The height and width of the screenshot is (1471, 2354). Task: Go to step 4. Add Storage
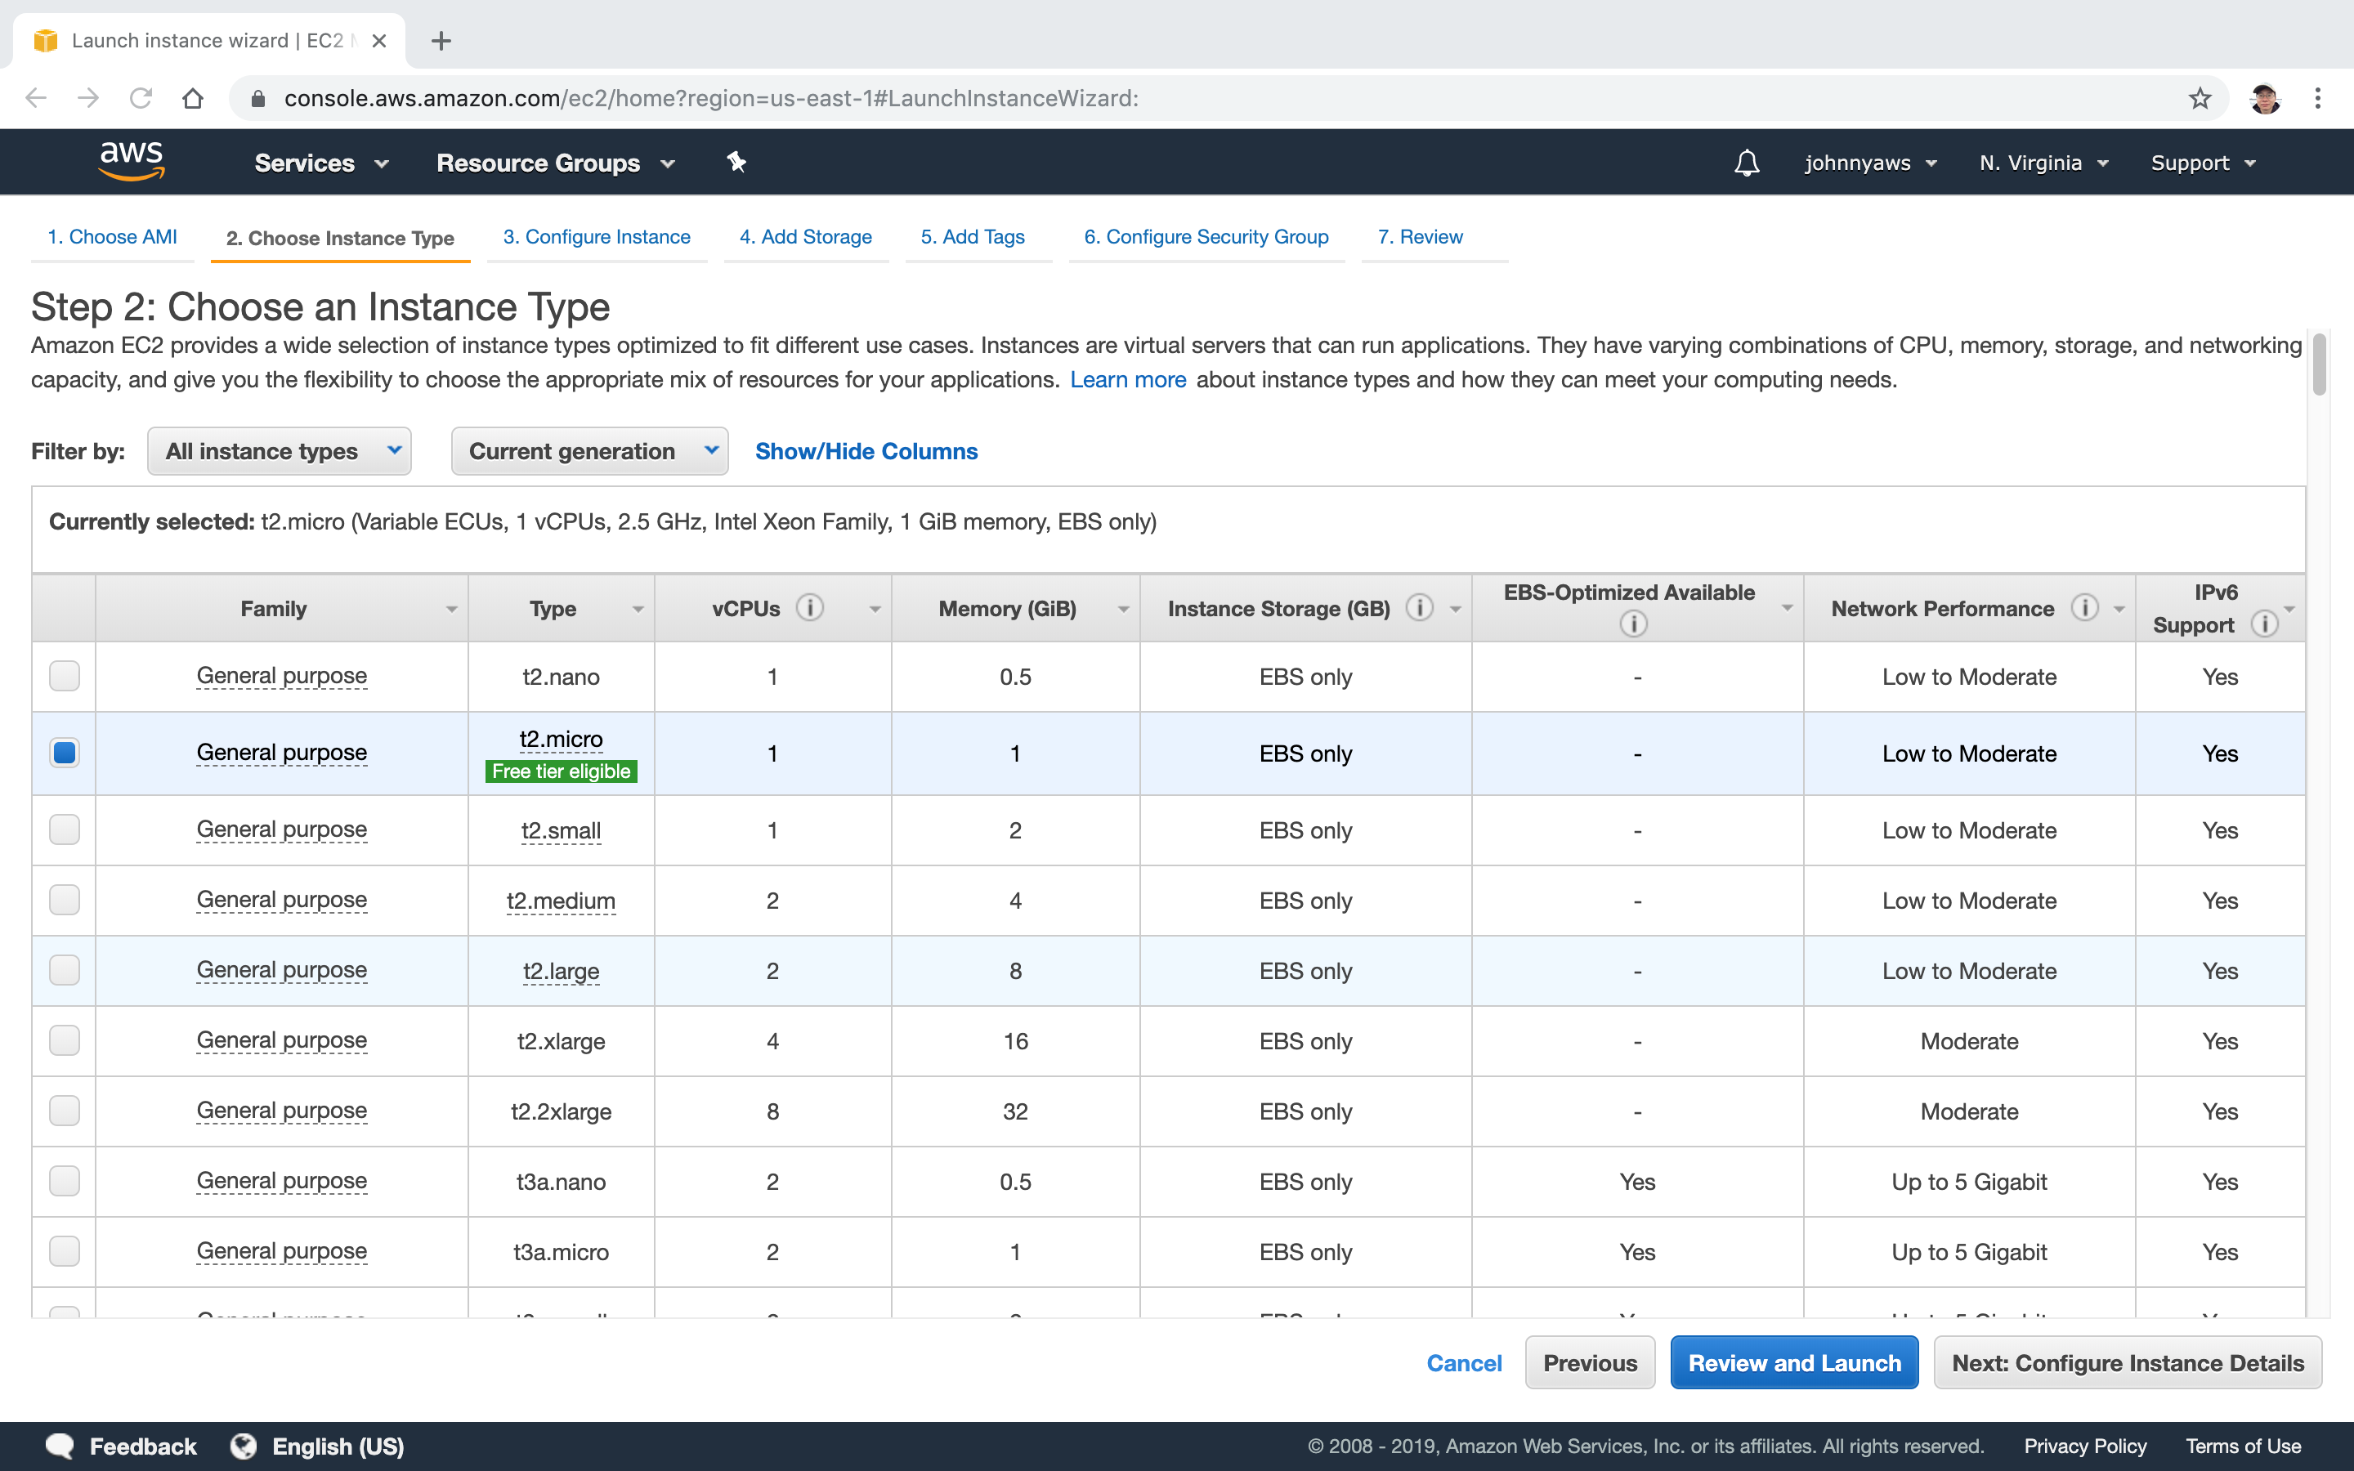[x=805, y=237]
